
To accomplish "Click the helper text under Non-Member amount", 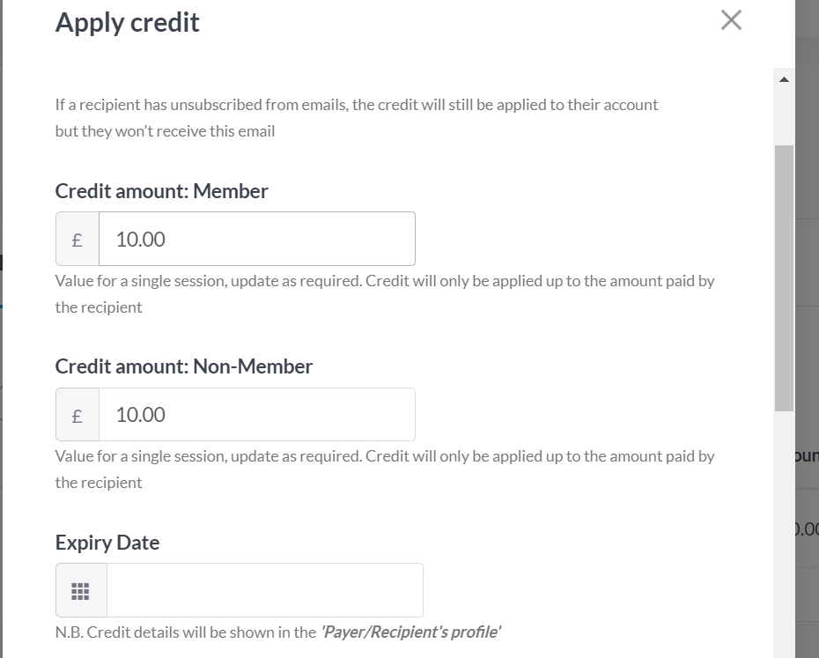I will tap(385, 469).
